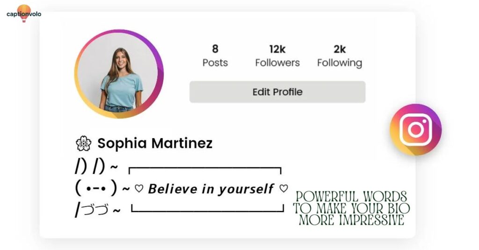The image size is (479, 250).
Task: Click the heart after Believe in yourself
Action: pyautogui.click(x=283, y=189)
